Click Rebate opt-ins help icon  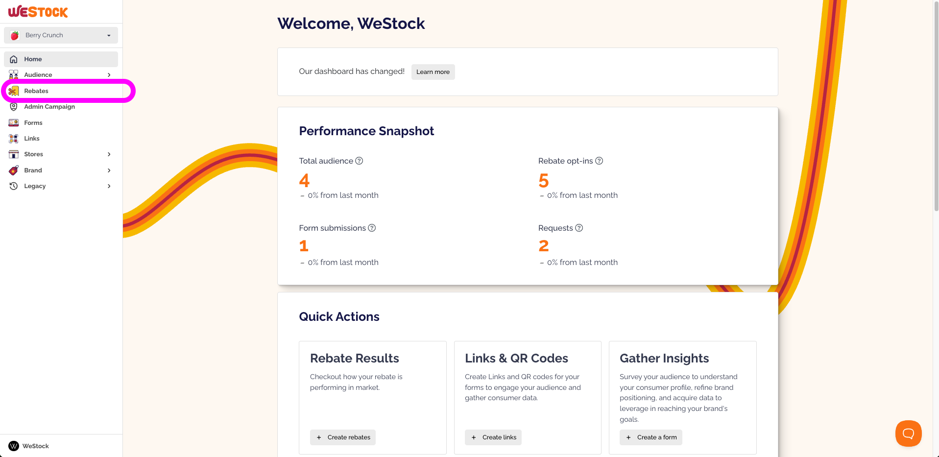tap(599, 161)
